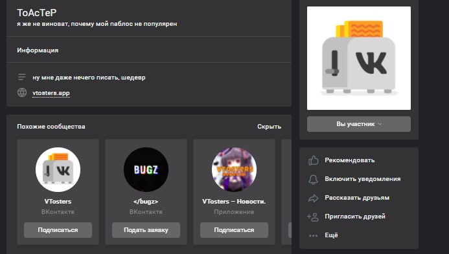Select Включить уведомления
This screenshot has width=449, height=254.
(x=363, y=179)
